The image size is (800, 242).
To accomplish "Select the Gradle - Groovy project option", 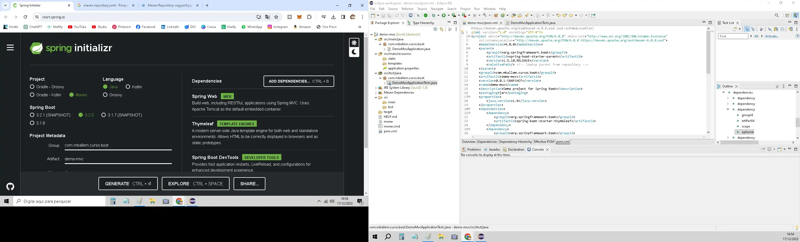I will (47, 87).
